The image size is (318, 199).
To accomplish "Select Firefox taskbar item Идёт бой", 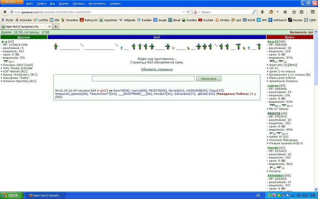I will point(46,196).
